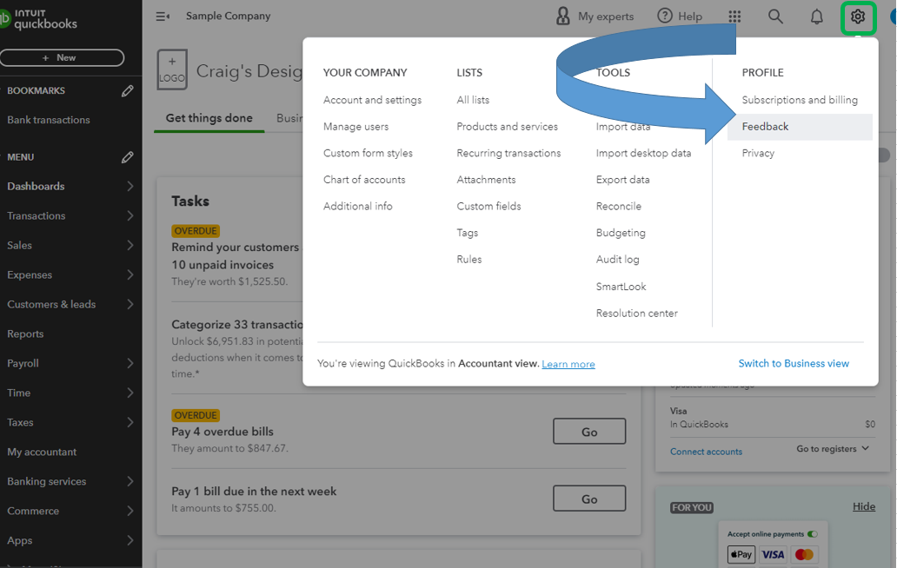
Task: Open Chart of accounts
Action: (x=364, y=180)
